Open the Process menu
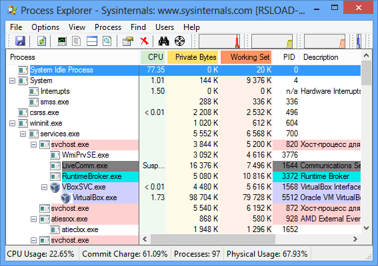378x266 pixels. click(108, 27)
